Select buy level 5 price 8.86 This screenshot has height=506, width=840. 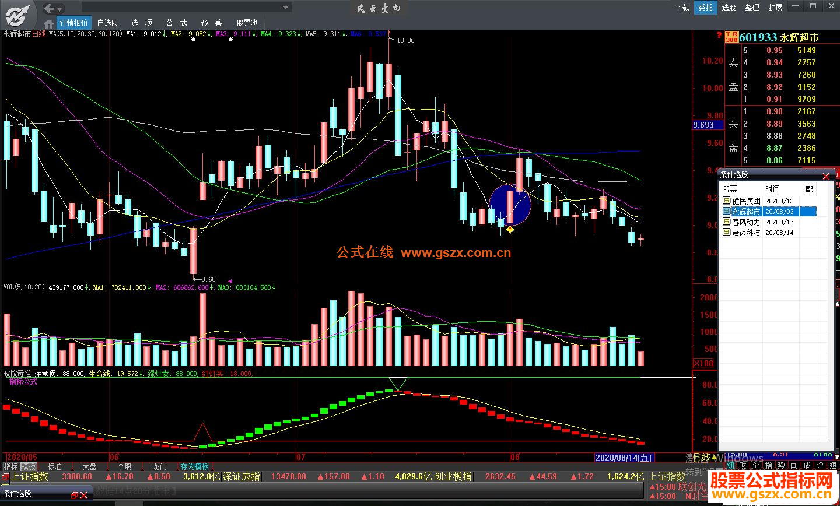pos(775,160)
